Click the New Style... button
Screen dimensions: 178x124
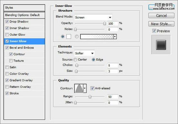tap(161, 24)
